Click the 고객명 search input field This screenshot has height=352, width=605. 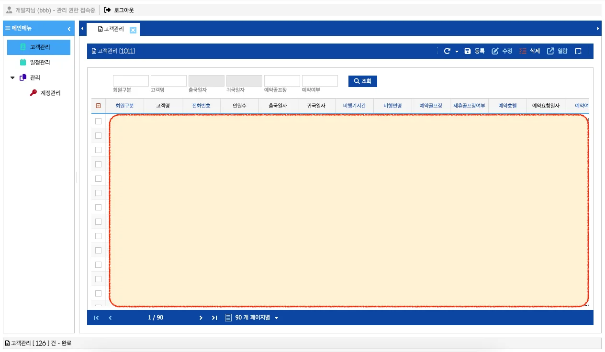tap(168, 81)
